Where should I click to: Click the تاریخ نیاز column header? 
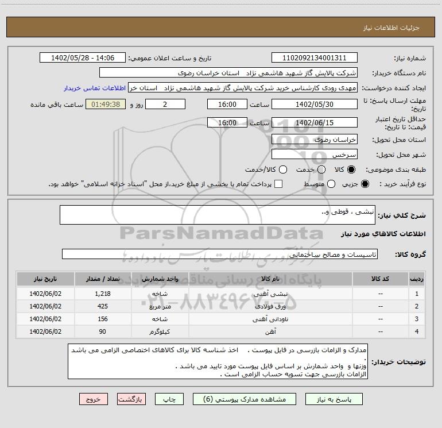pos(45,279)
